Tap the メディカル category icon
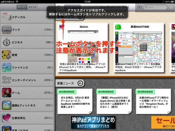Image resolution: width=175 pixels, height=131 pixels. coord(7,17)
